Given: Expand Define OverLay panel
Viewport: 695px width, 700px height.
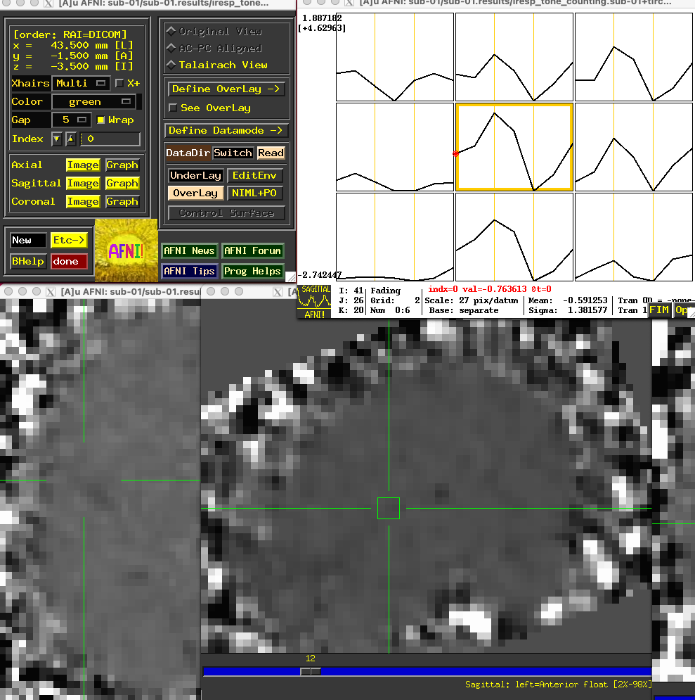Looking at the screenshot, I should tap(226, 89).
